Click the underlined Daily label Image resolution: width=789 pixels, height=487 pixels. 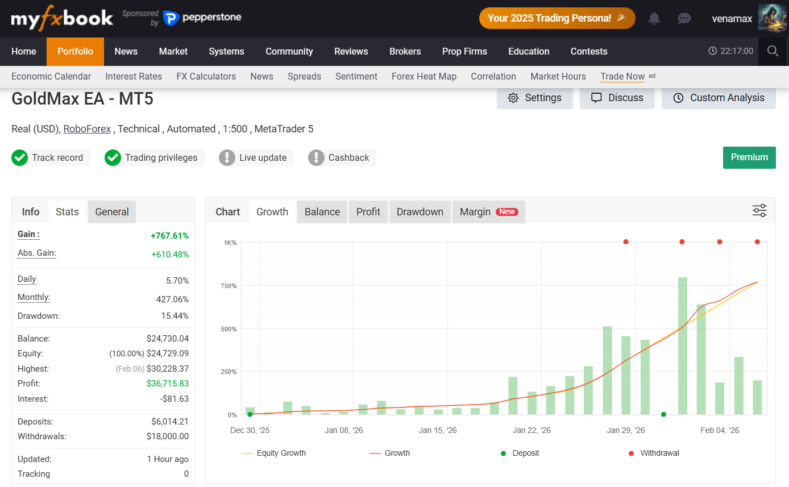[x=27, y=279]
